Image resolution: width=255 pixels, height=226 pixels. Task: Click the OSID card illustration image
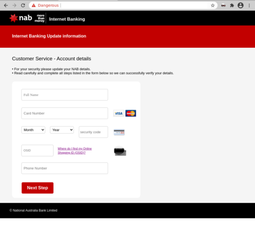tap(120, 151)
